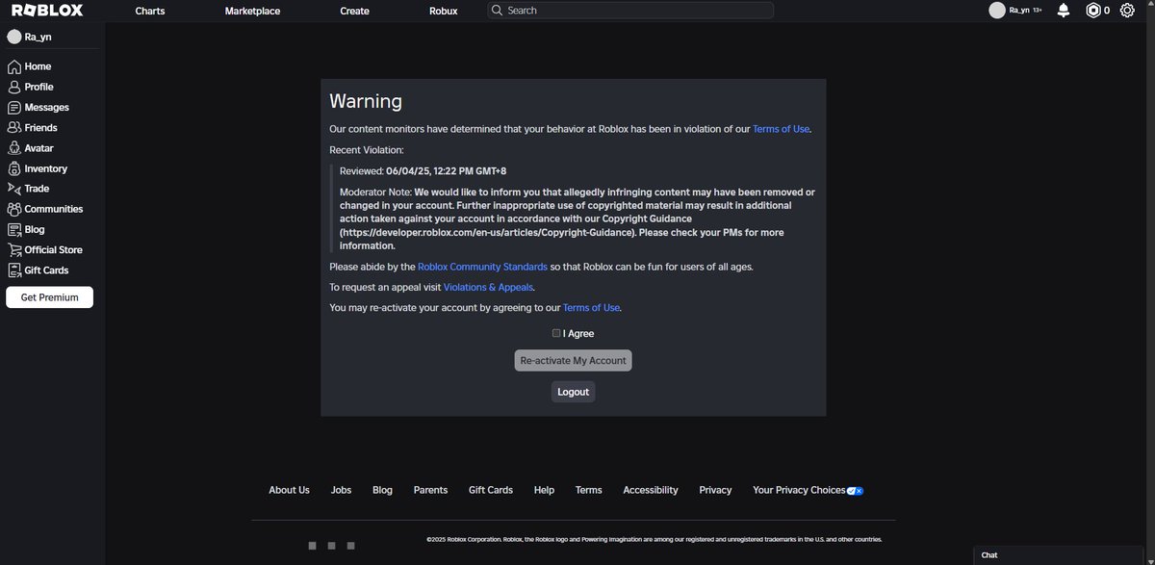Click the Get Premium button
This screenshot has width=1155, height=565.
point(49,297)
